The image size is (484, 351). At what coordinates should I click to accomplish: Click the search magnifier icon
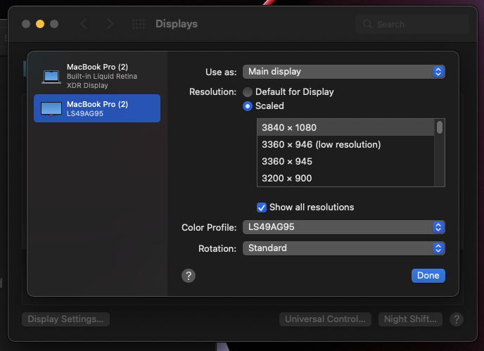367,24
